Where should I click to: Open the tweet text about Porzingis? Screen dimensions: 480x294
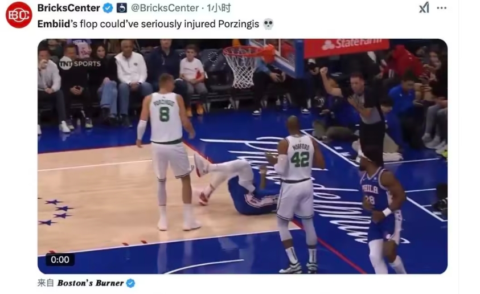148,24
